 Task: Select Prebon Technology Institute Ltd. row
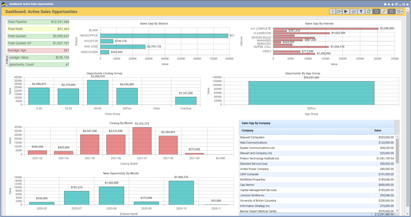[317, 158]
